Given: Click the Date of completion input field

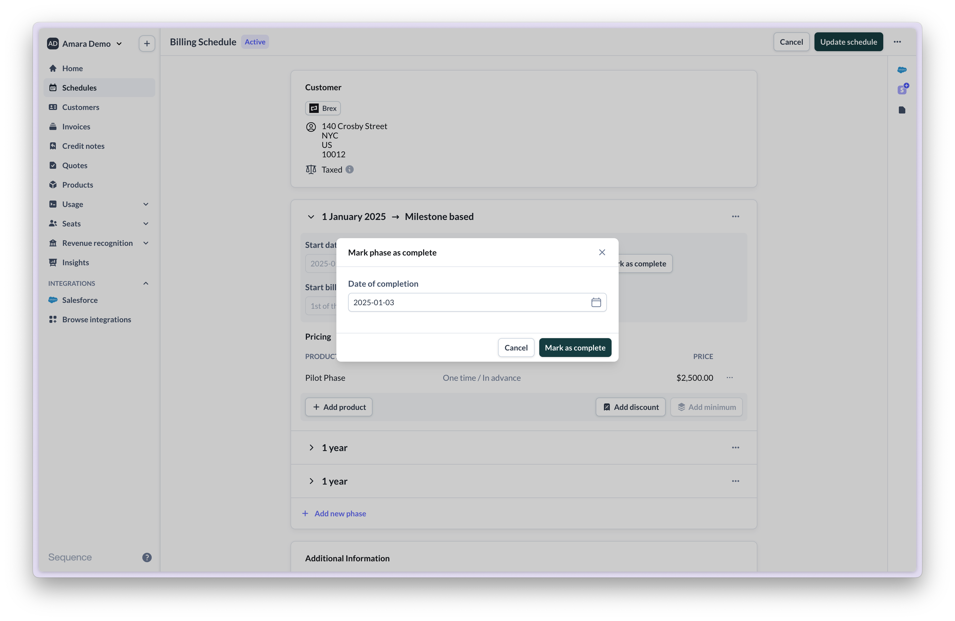Looking at the screenshot, I should click(477, 303).
